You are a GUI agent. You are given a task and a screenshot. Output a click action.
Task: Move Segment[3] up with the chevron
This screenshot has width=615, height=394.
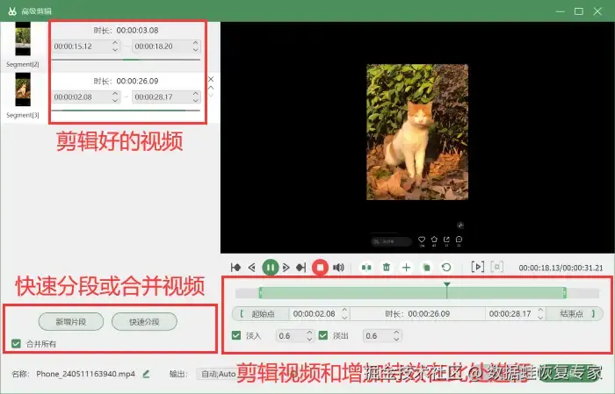point(211,88)
